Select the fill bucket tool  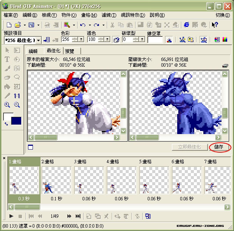[x=7, y=87]
